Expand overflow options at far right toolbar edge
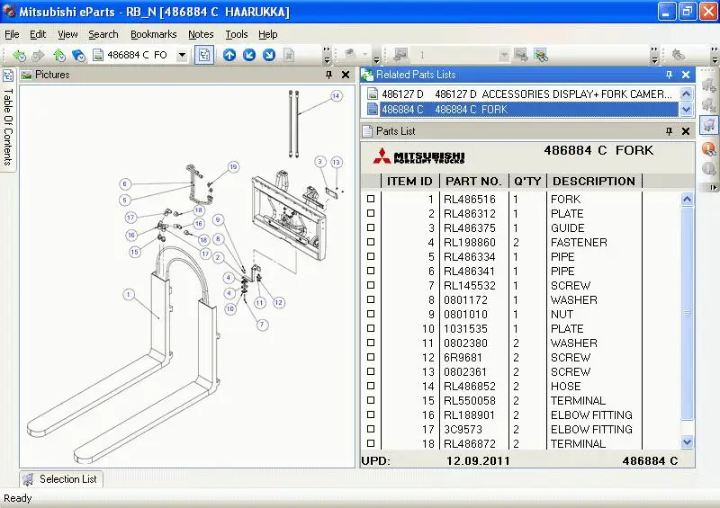720x508 pixels. (x=714, y=56)
